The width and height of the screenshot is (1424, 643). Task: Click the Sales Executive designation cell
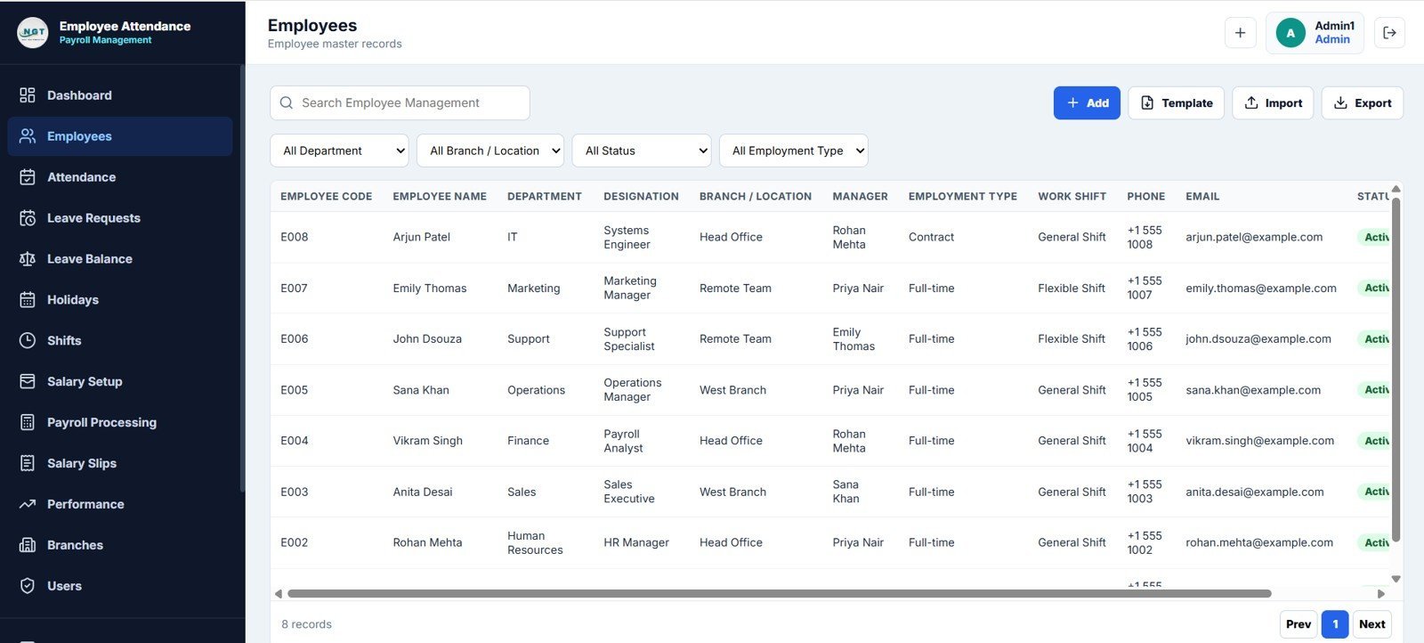[x=629, y=492]
